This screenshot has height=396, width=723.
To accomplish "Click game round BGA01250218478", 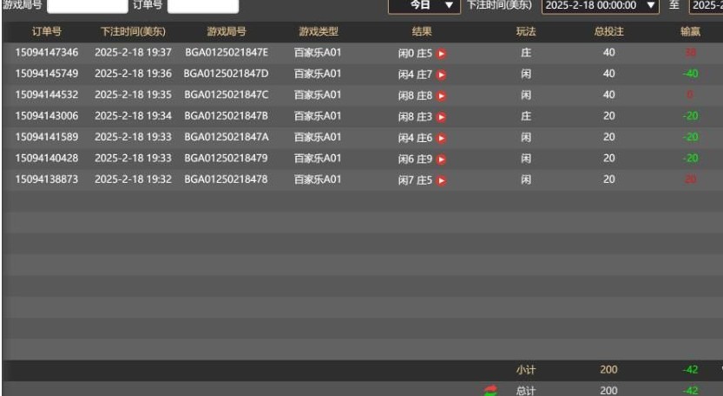I will [x=226, y=179].
